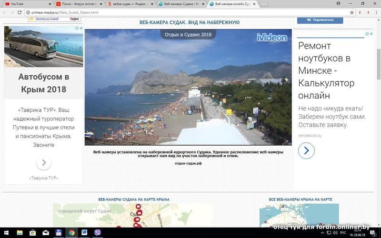Close the вебка судак Яндекс tab
The height and width of the screenshot is (238, 381).
point(152,4)
